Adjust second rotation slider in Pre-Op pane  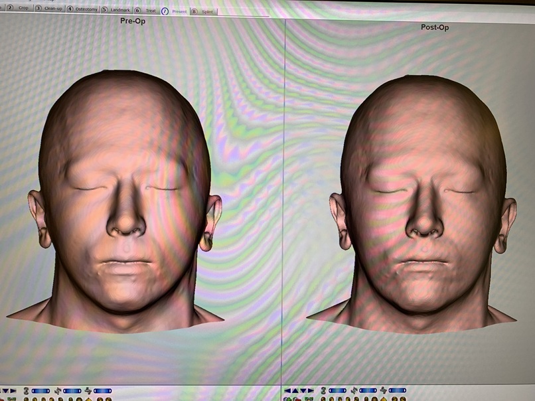[x=72, y=391]
